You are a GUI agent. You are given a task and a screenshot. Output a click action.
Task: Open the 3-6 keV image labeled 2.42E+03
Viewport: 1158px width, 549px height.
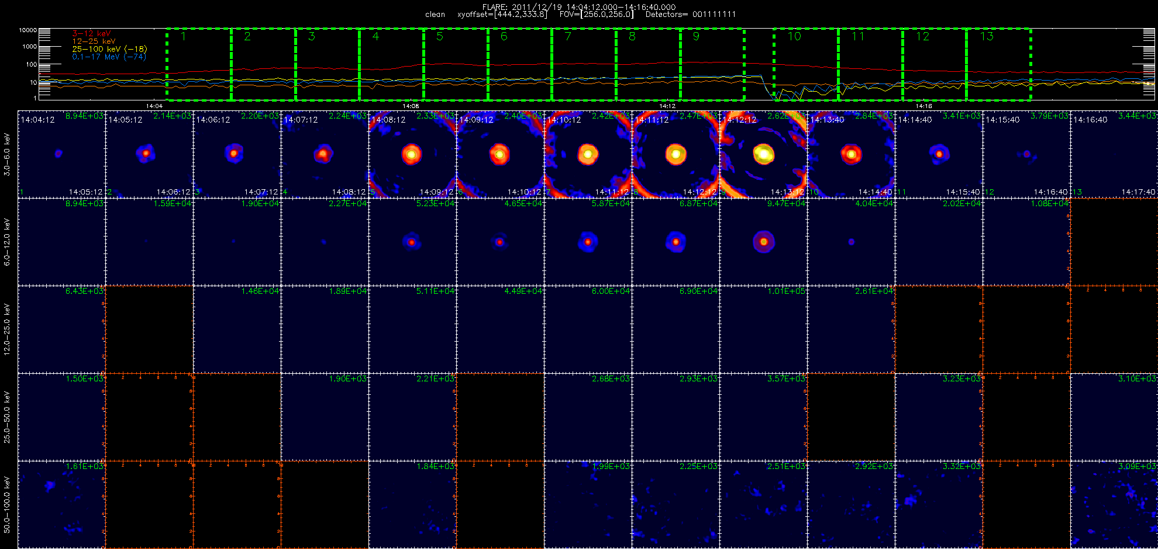(x=588, y=154)
